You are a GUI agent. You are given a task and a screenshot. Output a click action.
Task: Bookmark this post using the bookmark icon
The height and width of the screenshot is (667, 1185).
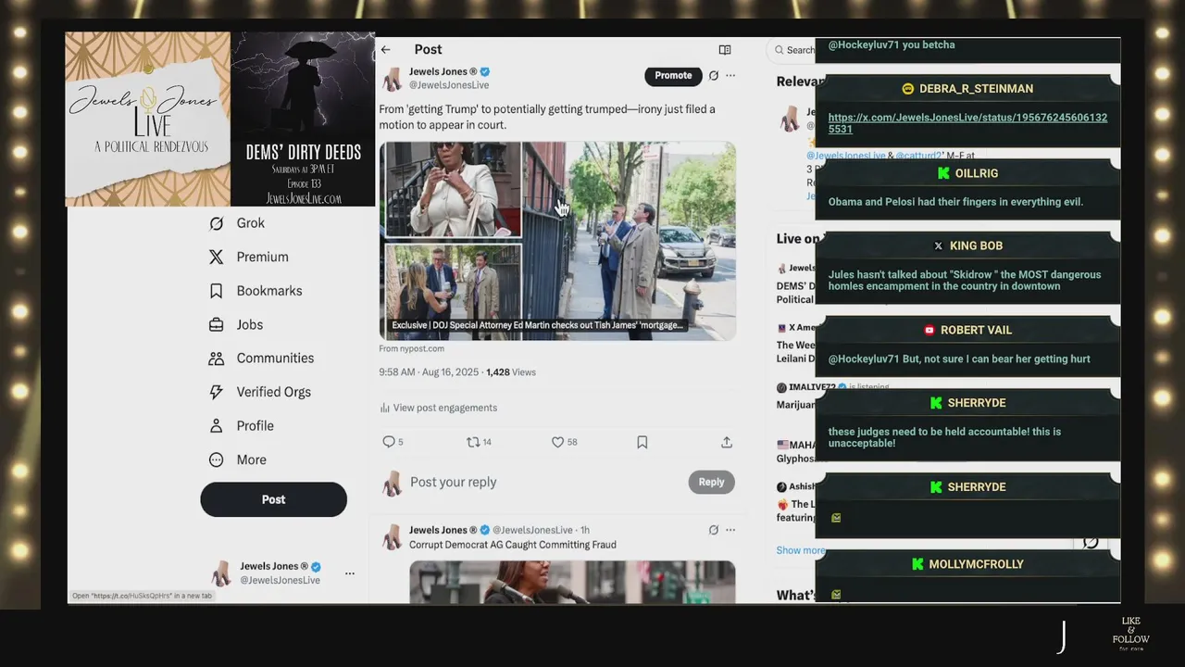[642, 442]
